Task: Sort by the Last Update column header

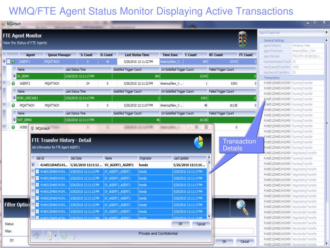Action: point(189,158)
